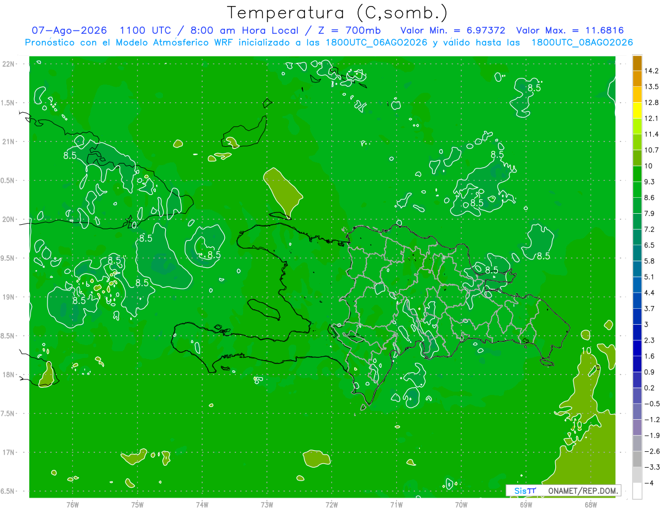663x512 pixels.
Task: Select the "Valor Min. = 6.97372" text
Action: [453, 30]
